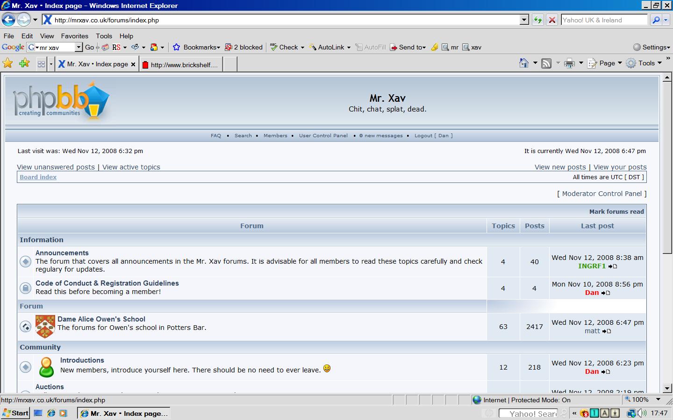Click the scrollbar up arrow
The image size is (673, 420).
tap(667, 77)
